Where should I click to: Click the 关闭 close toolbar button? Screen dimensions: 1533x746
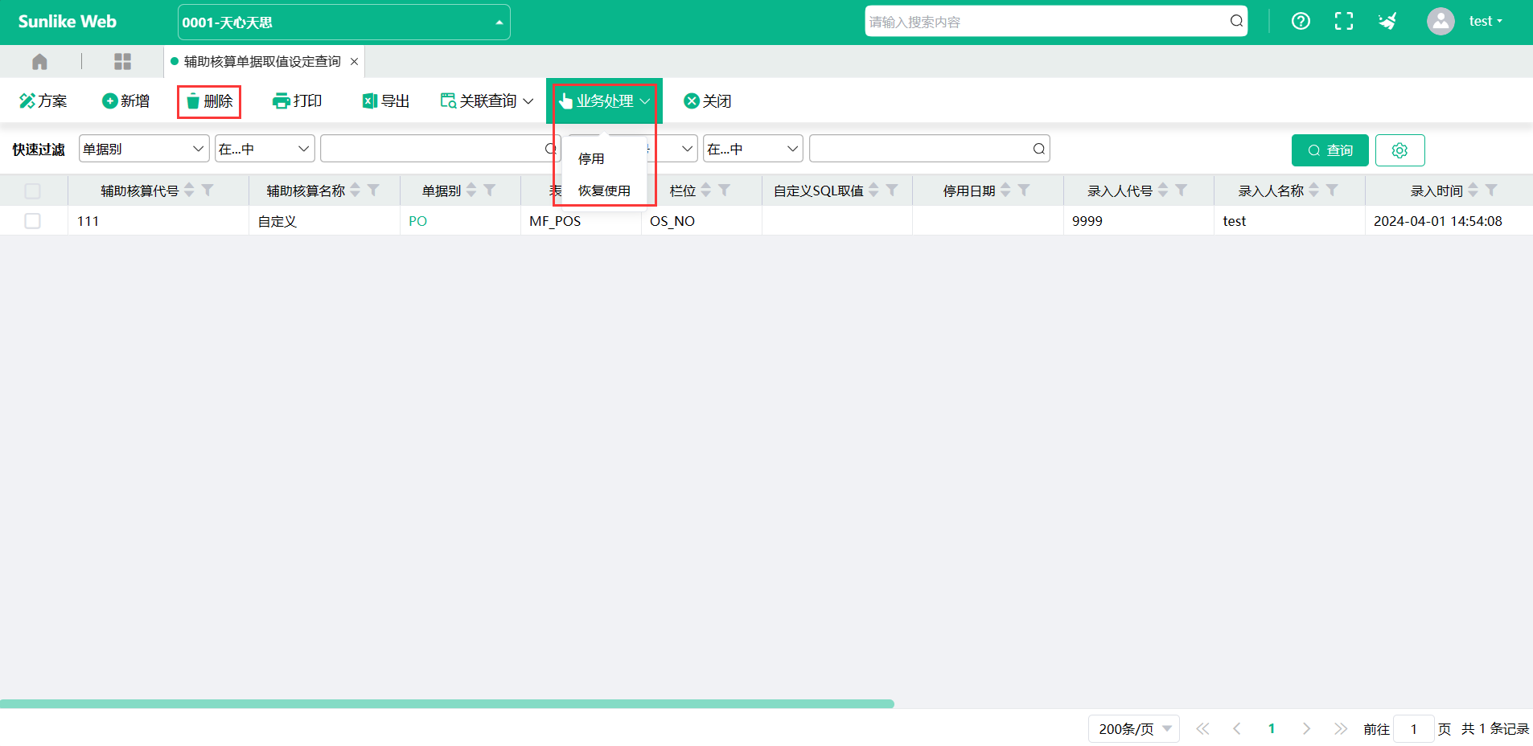[708, 100]
